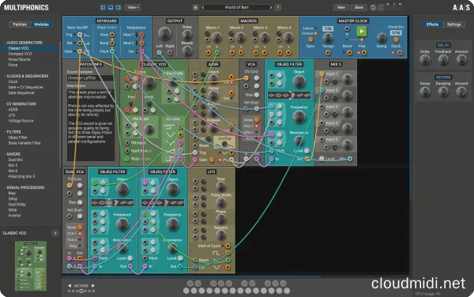This screenshot has width=474, height=297.
Task: Click the Classic VCO module thumbnail preview
Action: [31, 266]
